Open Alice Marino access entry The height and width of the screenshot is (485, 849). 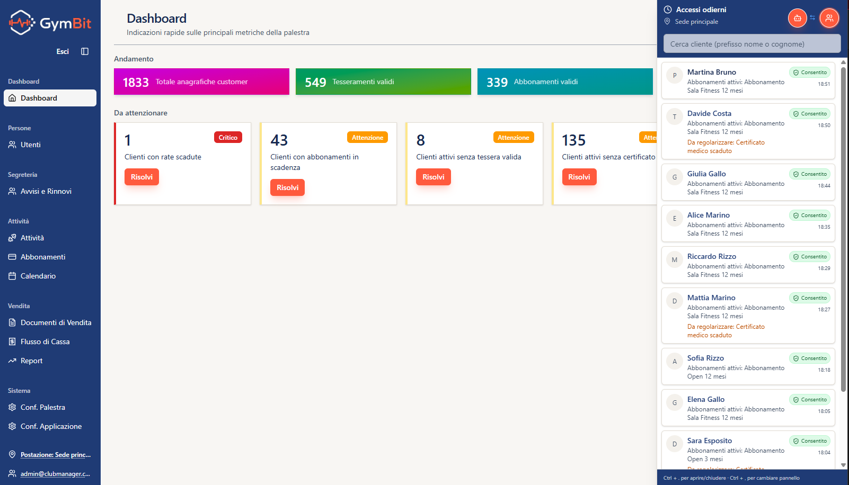[x=748, y=223]
